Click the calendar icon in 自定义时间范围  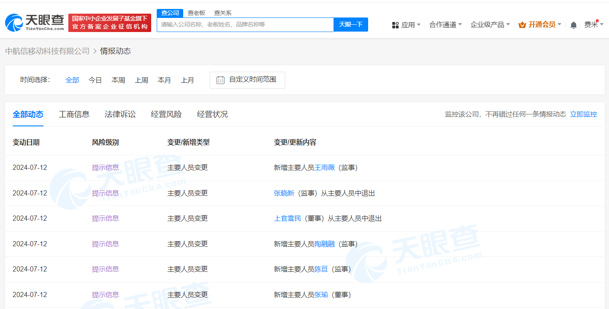(220, 80)
